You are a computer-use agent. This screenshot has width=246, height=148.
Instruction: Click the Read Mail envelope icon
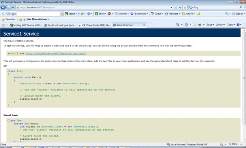click(x=194, y=25)
